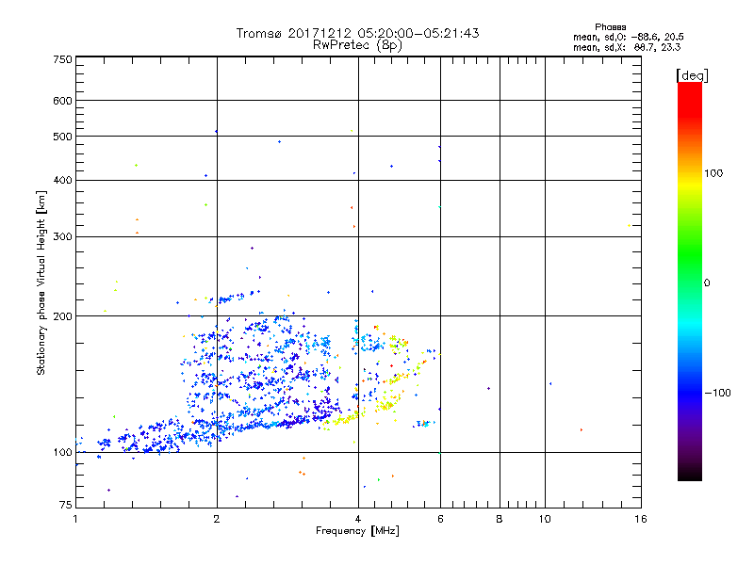Click the frequency axis label "8"

click(x=500, y=519)
